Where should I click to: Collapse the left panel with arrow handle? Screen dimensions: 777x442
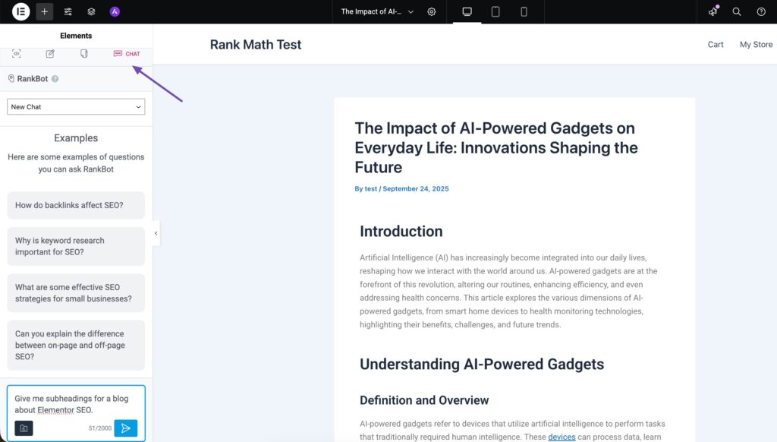click(x=156, y=233)
